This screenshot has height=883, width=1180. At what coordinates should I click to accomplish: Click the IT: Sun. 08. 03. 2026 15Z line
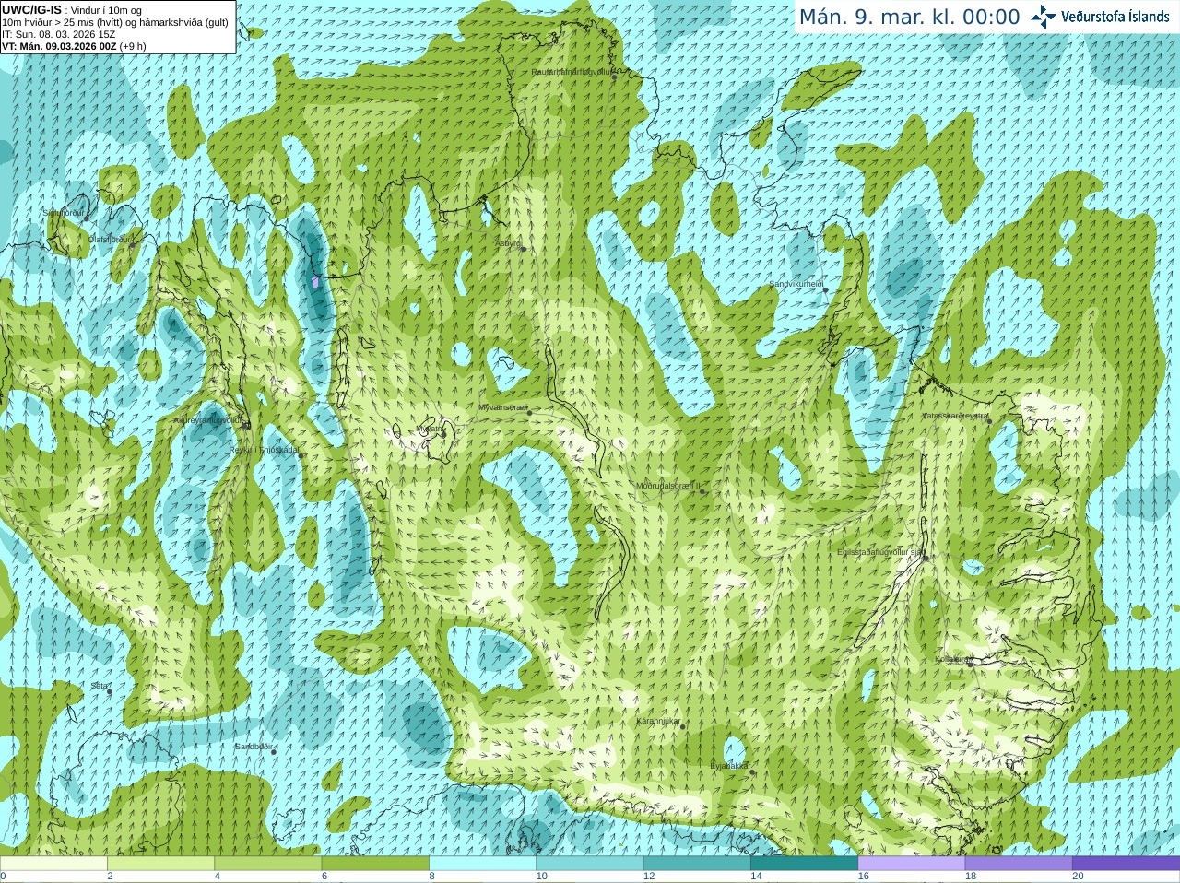(58, 34)
